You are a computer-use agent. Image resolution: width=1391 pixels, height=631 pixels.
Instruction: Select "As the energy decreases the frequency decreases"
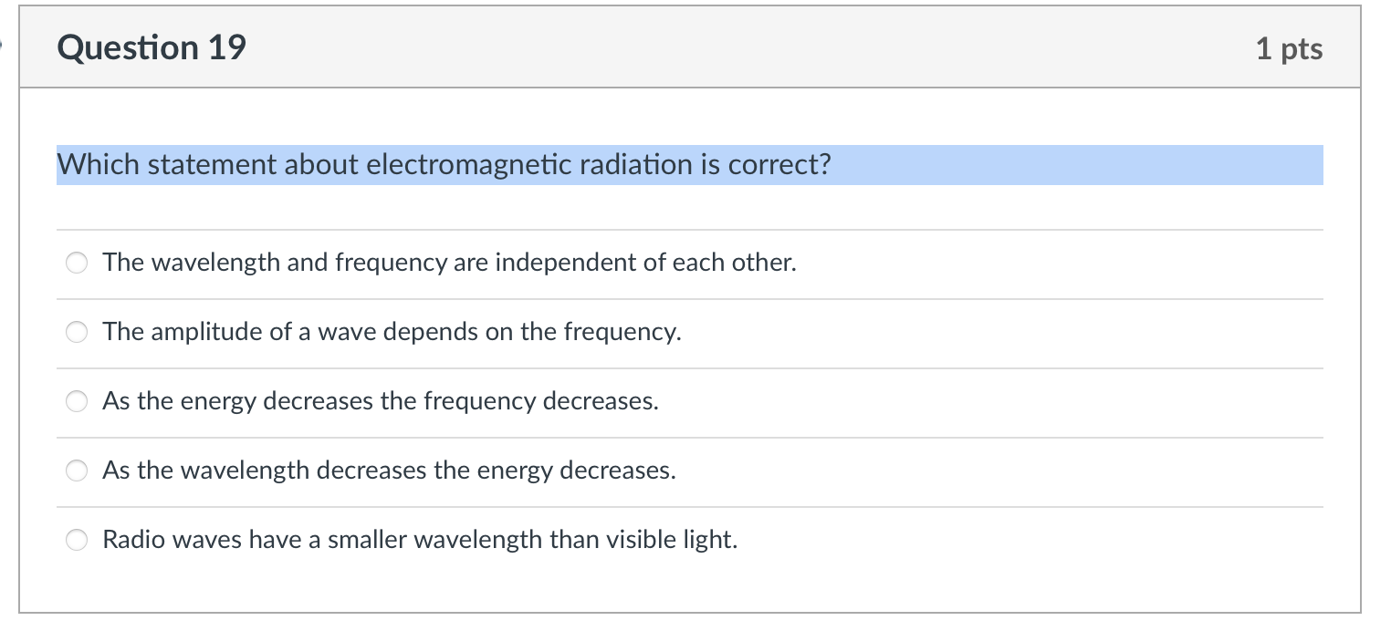click(77, 401)
